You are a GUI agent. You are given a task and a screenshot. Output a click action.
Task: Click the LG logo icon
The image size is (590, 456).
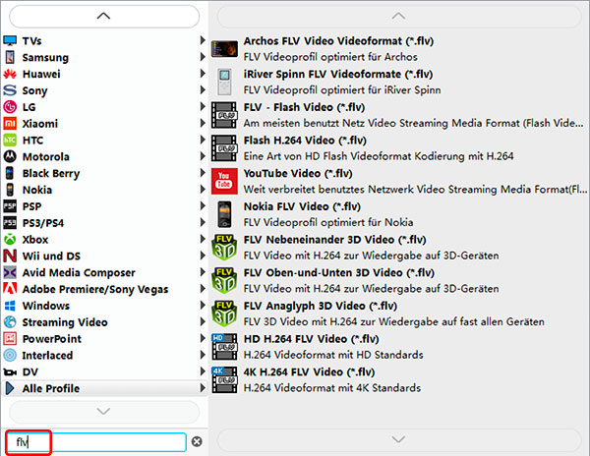click(x=10, y=107)
